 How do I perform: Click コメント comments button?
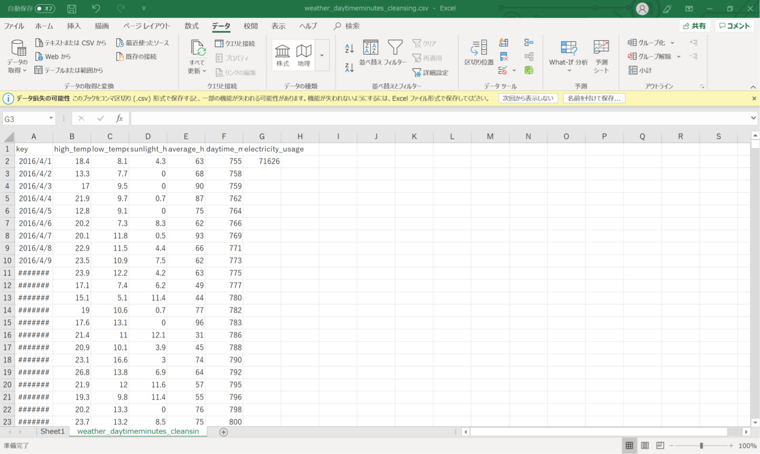click(x=735, y=26)
